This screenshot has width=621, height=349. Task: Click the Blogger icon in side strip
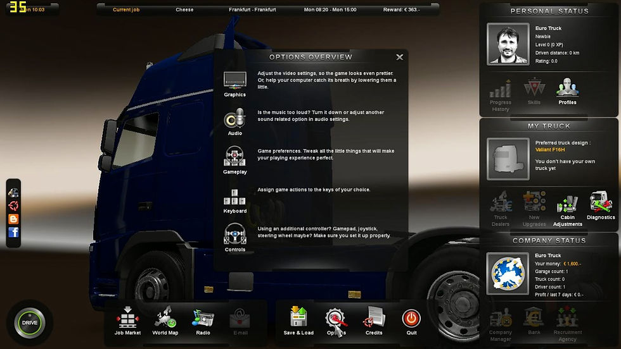(x=13, y=219)
